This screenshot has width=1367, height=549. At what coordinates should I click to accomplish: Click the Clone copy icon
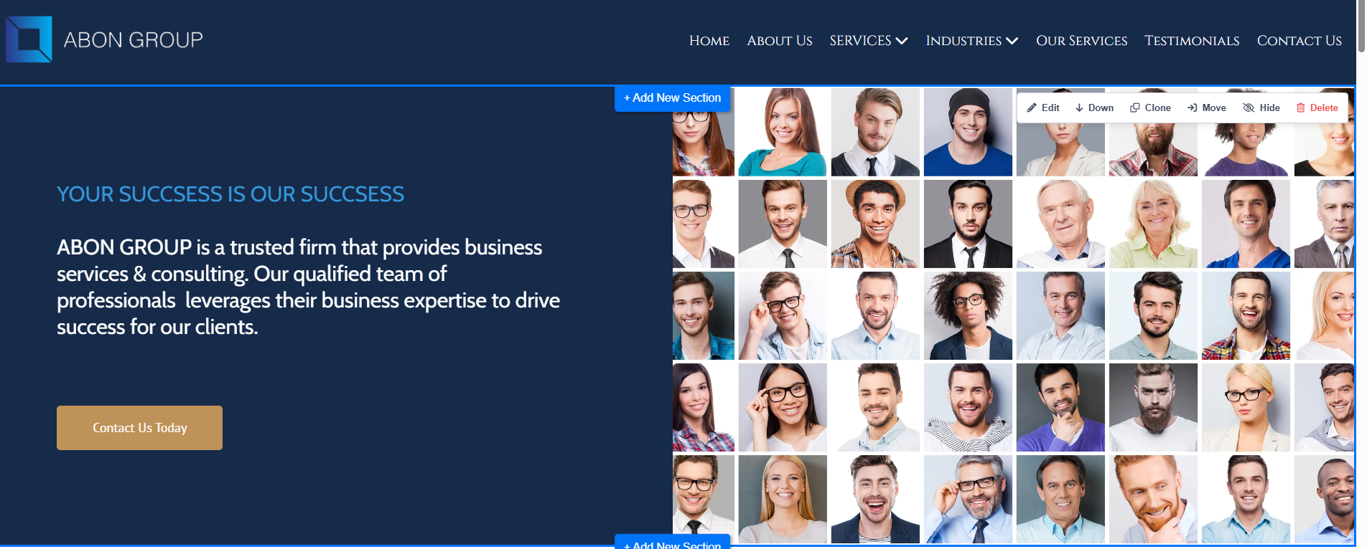tap(1135, 108)
